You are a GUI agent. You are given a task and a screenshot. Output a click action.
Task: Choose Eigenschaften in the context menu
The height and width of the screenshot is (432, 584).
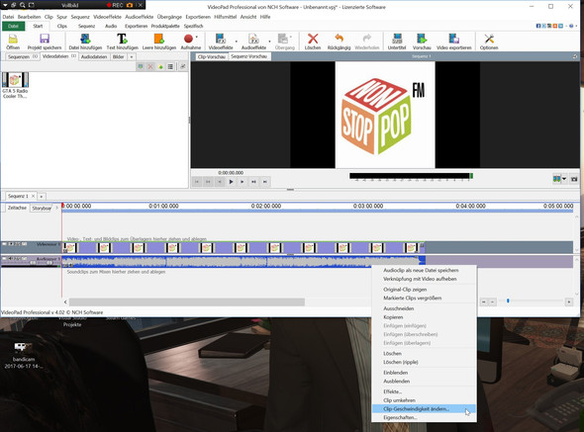[424, 417]
